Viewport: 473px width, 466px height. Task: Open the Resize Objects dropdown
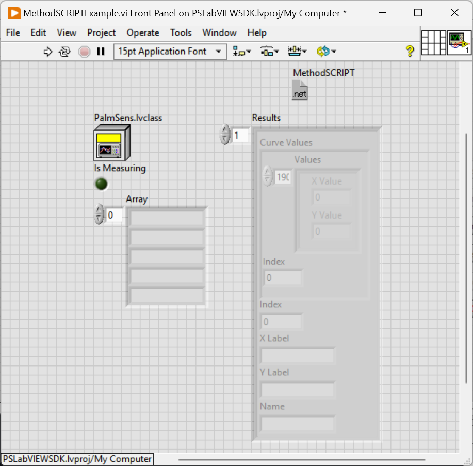tap(297, 52)
